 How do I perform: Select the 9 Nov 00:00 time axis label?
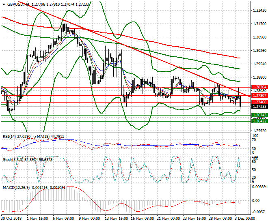[89, 219]
